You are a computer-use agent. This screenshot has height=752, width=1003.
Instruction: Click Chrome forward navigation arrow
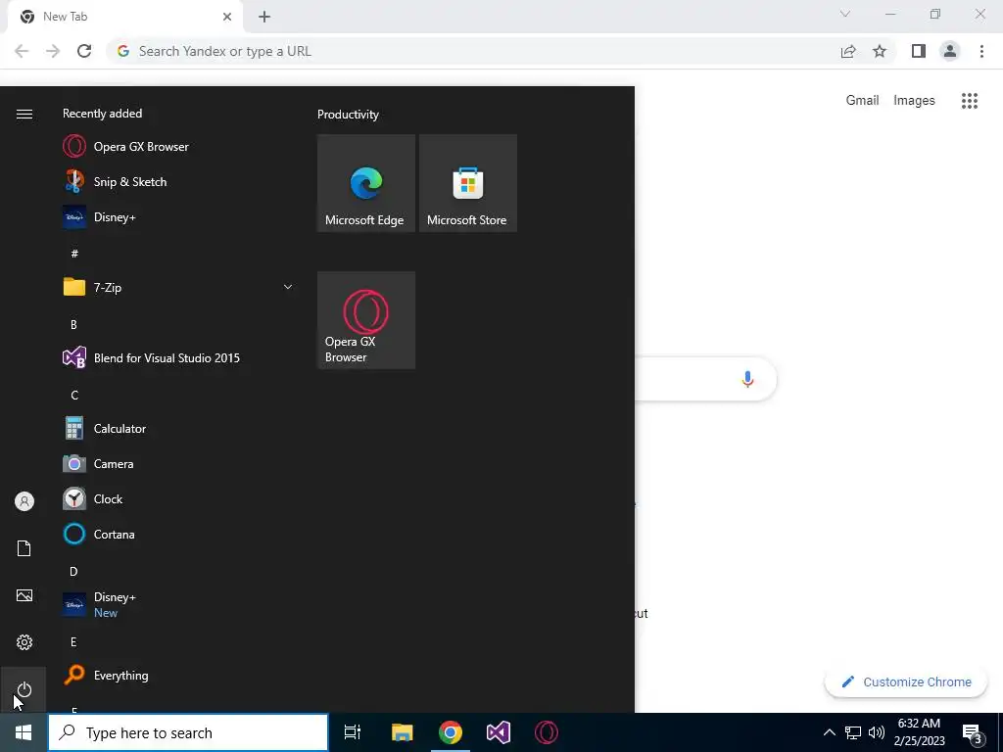(x=53, y=51)
